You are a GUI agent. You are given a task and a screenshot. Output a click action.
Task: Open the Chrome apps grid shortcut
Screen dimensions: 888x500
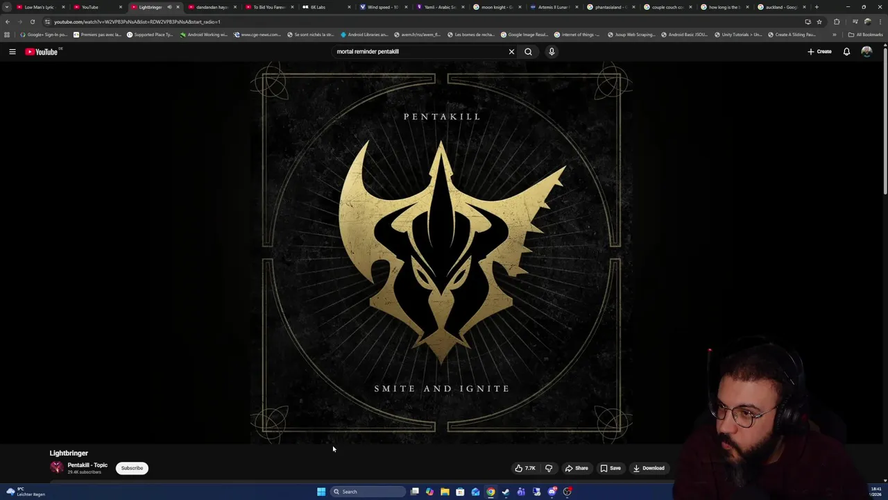coord(7,34)
